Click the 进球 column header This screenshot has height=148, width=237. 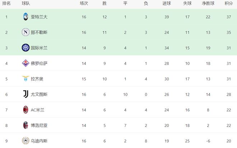pos(167,3)
